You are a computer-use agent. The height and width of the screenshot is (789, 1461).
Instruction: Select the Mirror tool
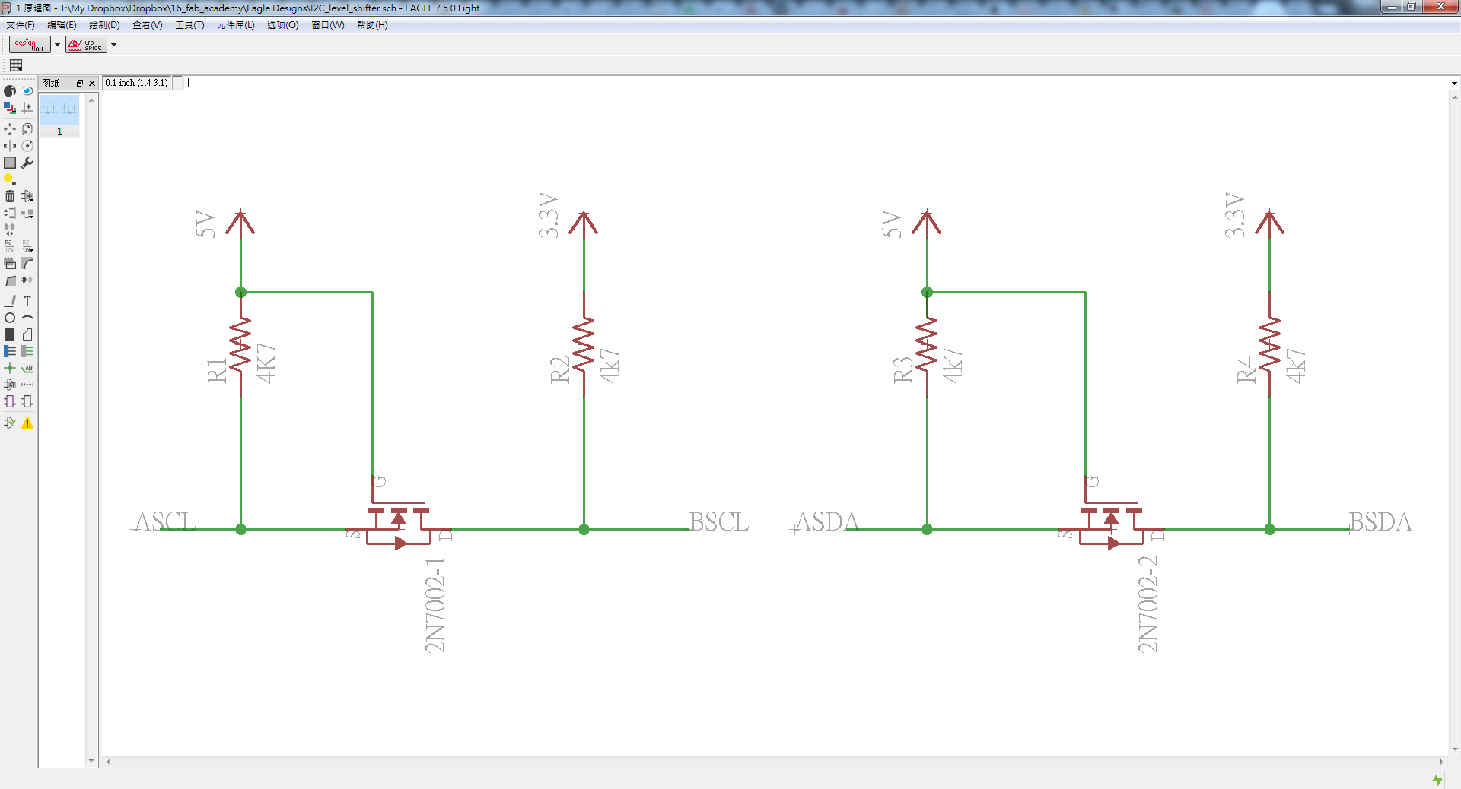(x=10, y=146)
